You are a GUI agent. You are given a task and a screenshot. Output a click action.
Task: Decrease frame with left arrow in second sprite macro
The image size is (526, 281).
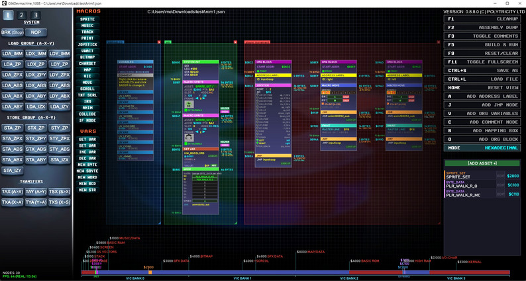tap(197, 132)
